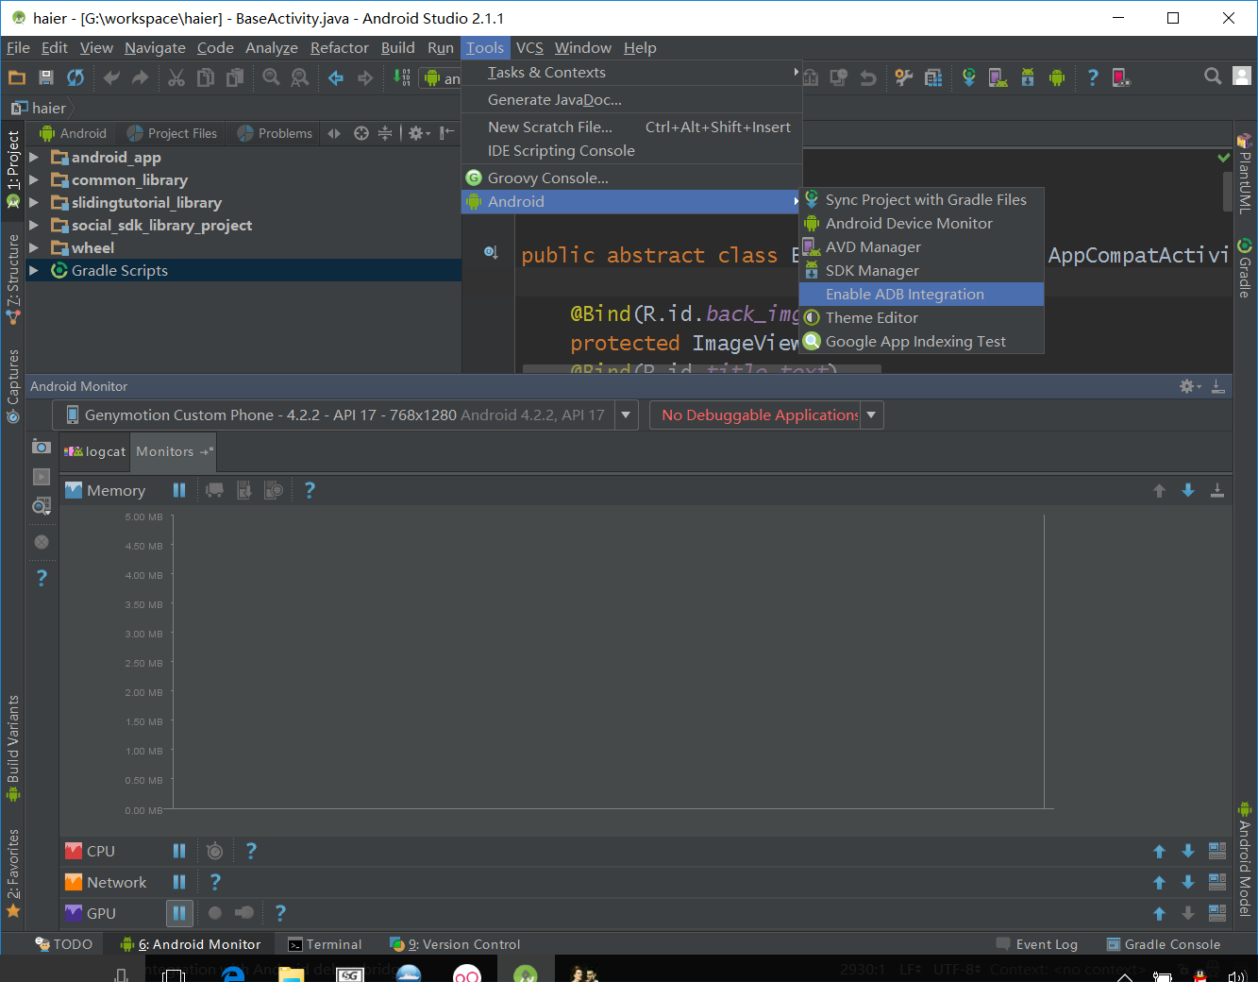Click the Cut scissors icon
The image size is (1258, 982).
[176, 78]
